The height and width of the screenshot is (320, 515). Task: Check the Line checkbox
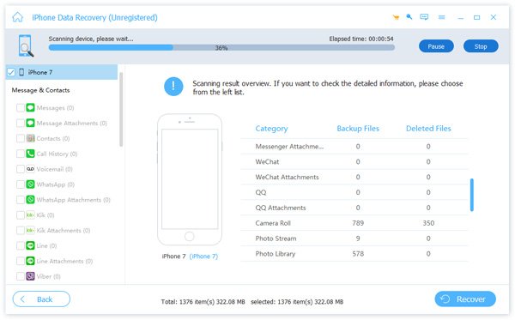tap(21, 245)
